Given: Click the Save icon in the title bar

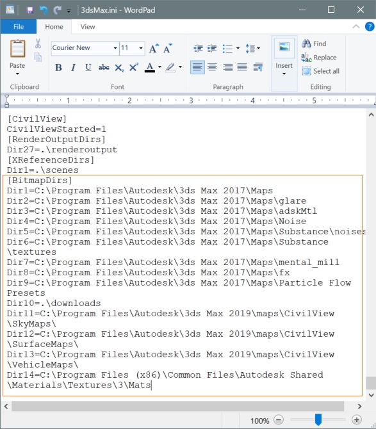Looking at the screenshot, I should coord(30,10).
